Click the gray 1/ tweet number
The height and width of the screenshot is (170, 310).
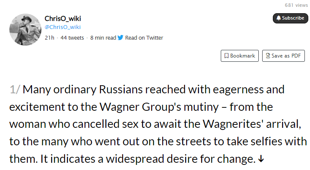15,89
